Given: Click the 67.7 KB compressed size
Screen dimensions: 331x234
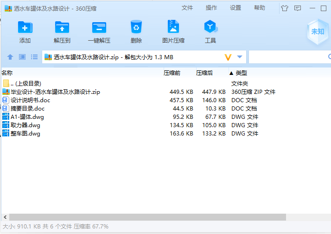Looking at the screenshot, I should tap(216, 117).
